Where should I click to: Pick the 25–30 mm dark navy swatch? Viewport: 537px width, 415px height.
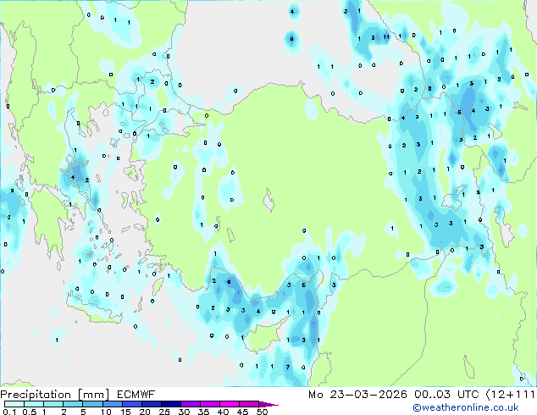[x=170, y=404]
